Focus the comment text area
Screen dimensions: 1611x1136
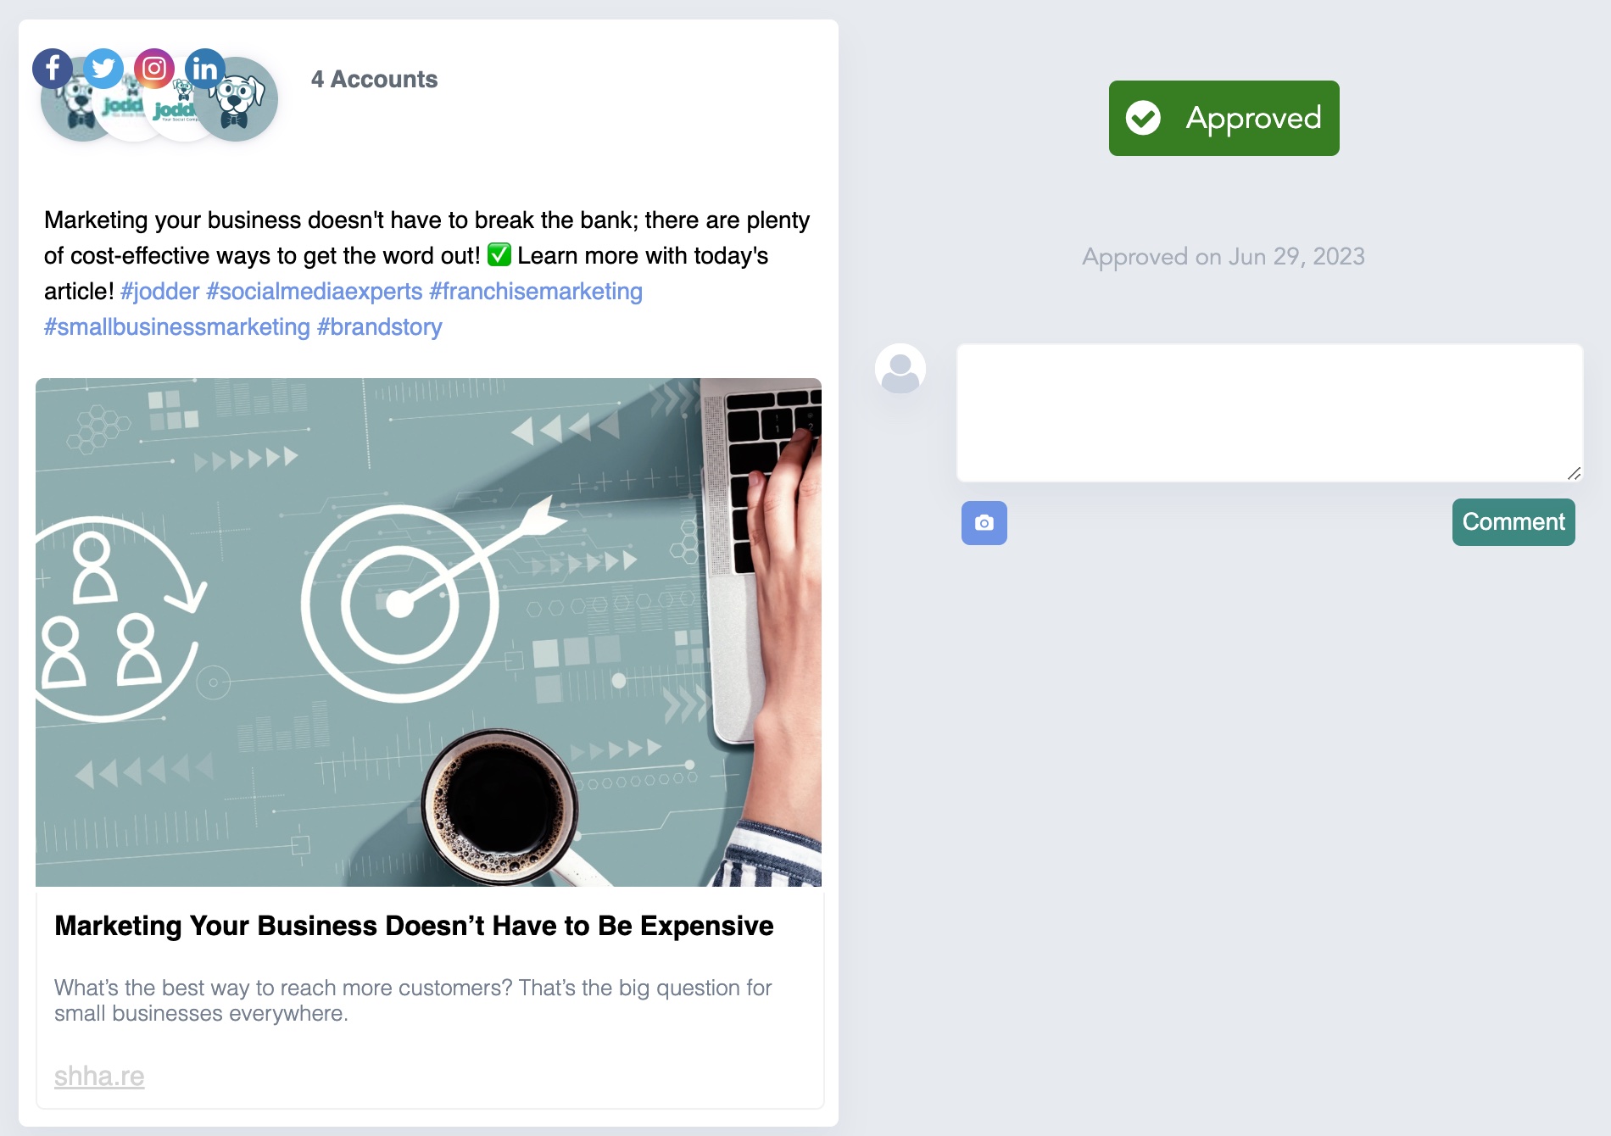[1270, 413]
